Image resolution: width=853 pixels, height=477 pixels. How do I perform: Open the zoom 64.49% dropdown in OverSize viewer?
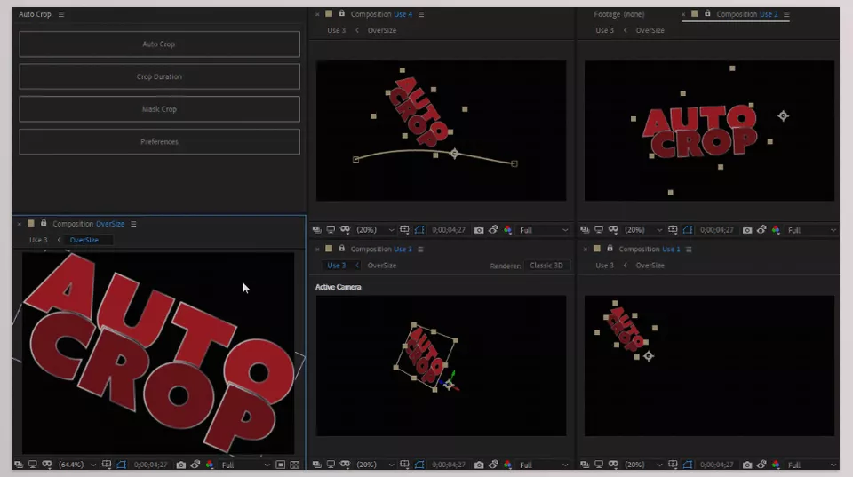pyautogui.click(x=76, y=465)
